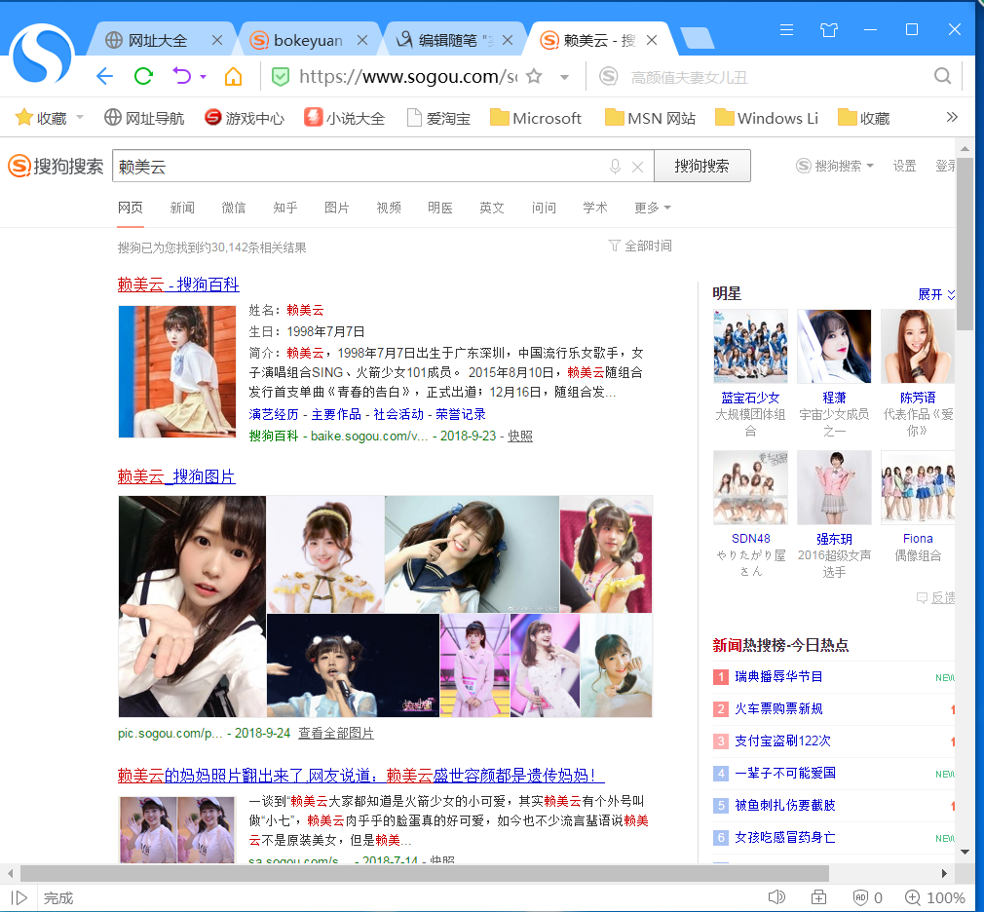Close the 网址大全 tab
Image resolution: width=984 pixels, height=912 pixels.
[217, 40]
